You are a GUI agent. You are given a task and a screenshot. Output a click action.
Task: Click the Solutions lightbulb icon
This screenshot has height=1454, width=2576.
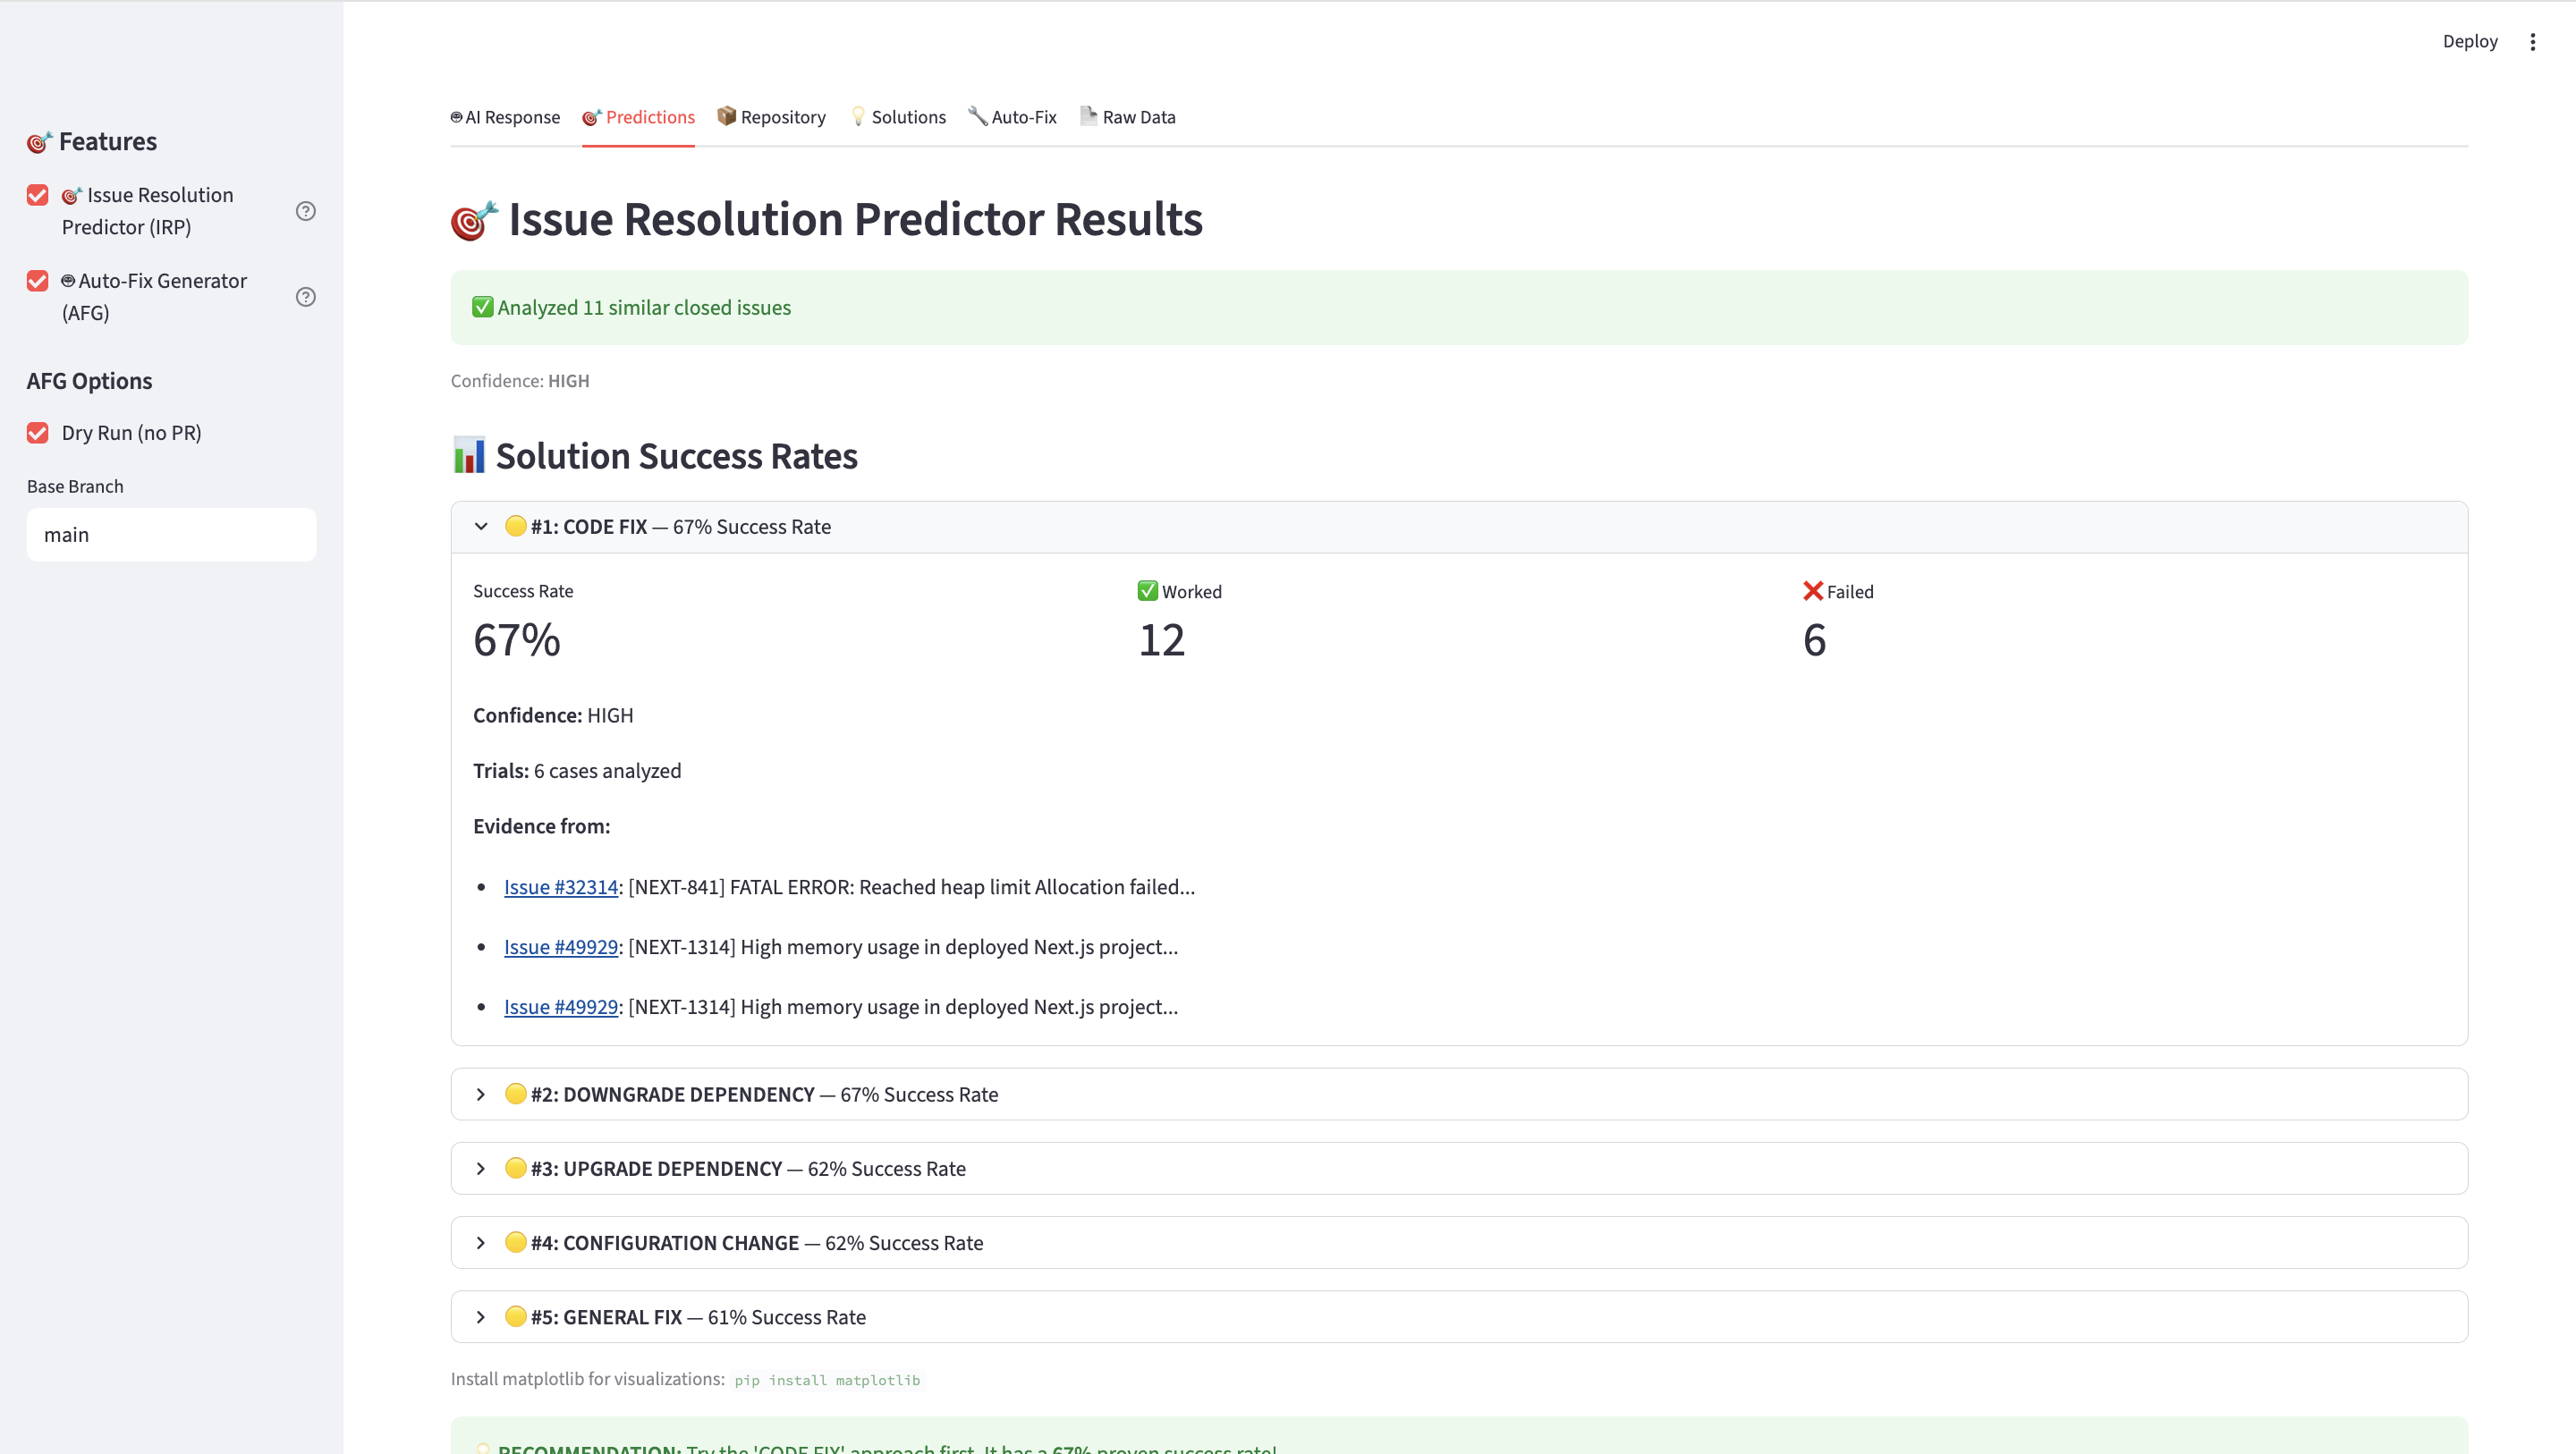(x=857, y=116)
